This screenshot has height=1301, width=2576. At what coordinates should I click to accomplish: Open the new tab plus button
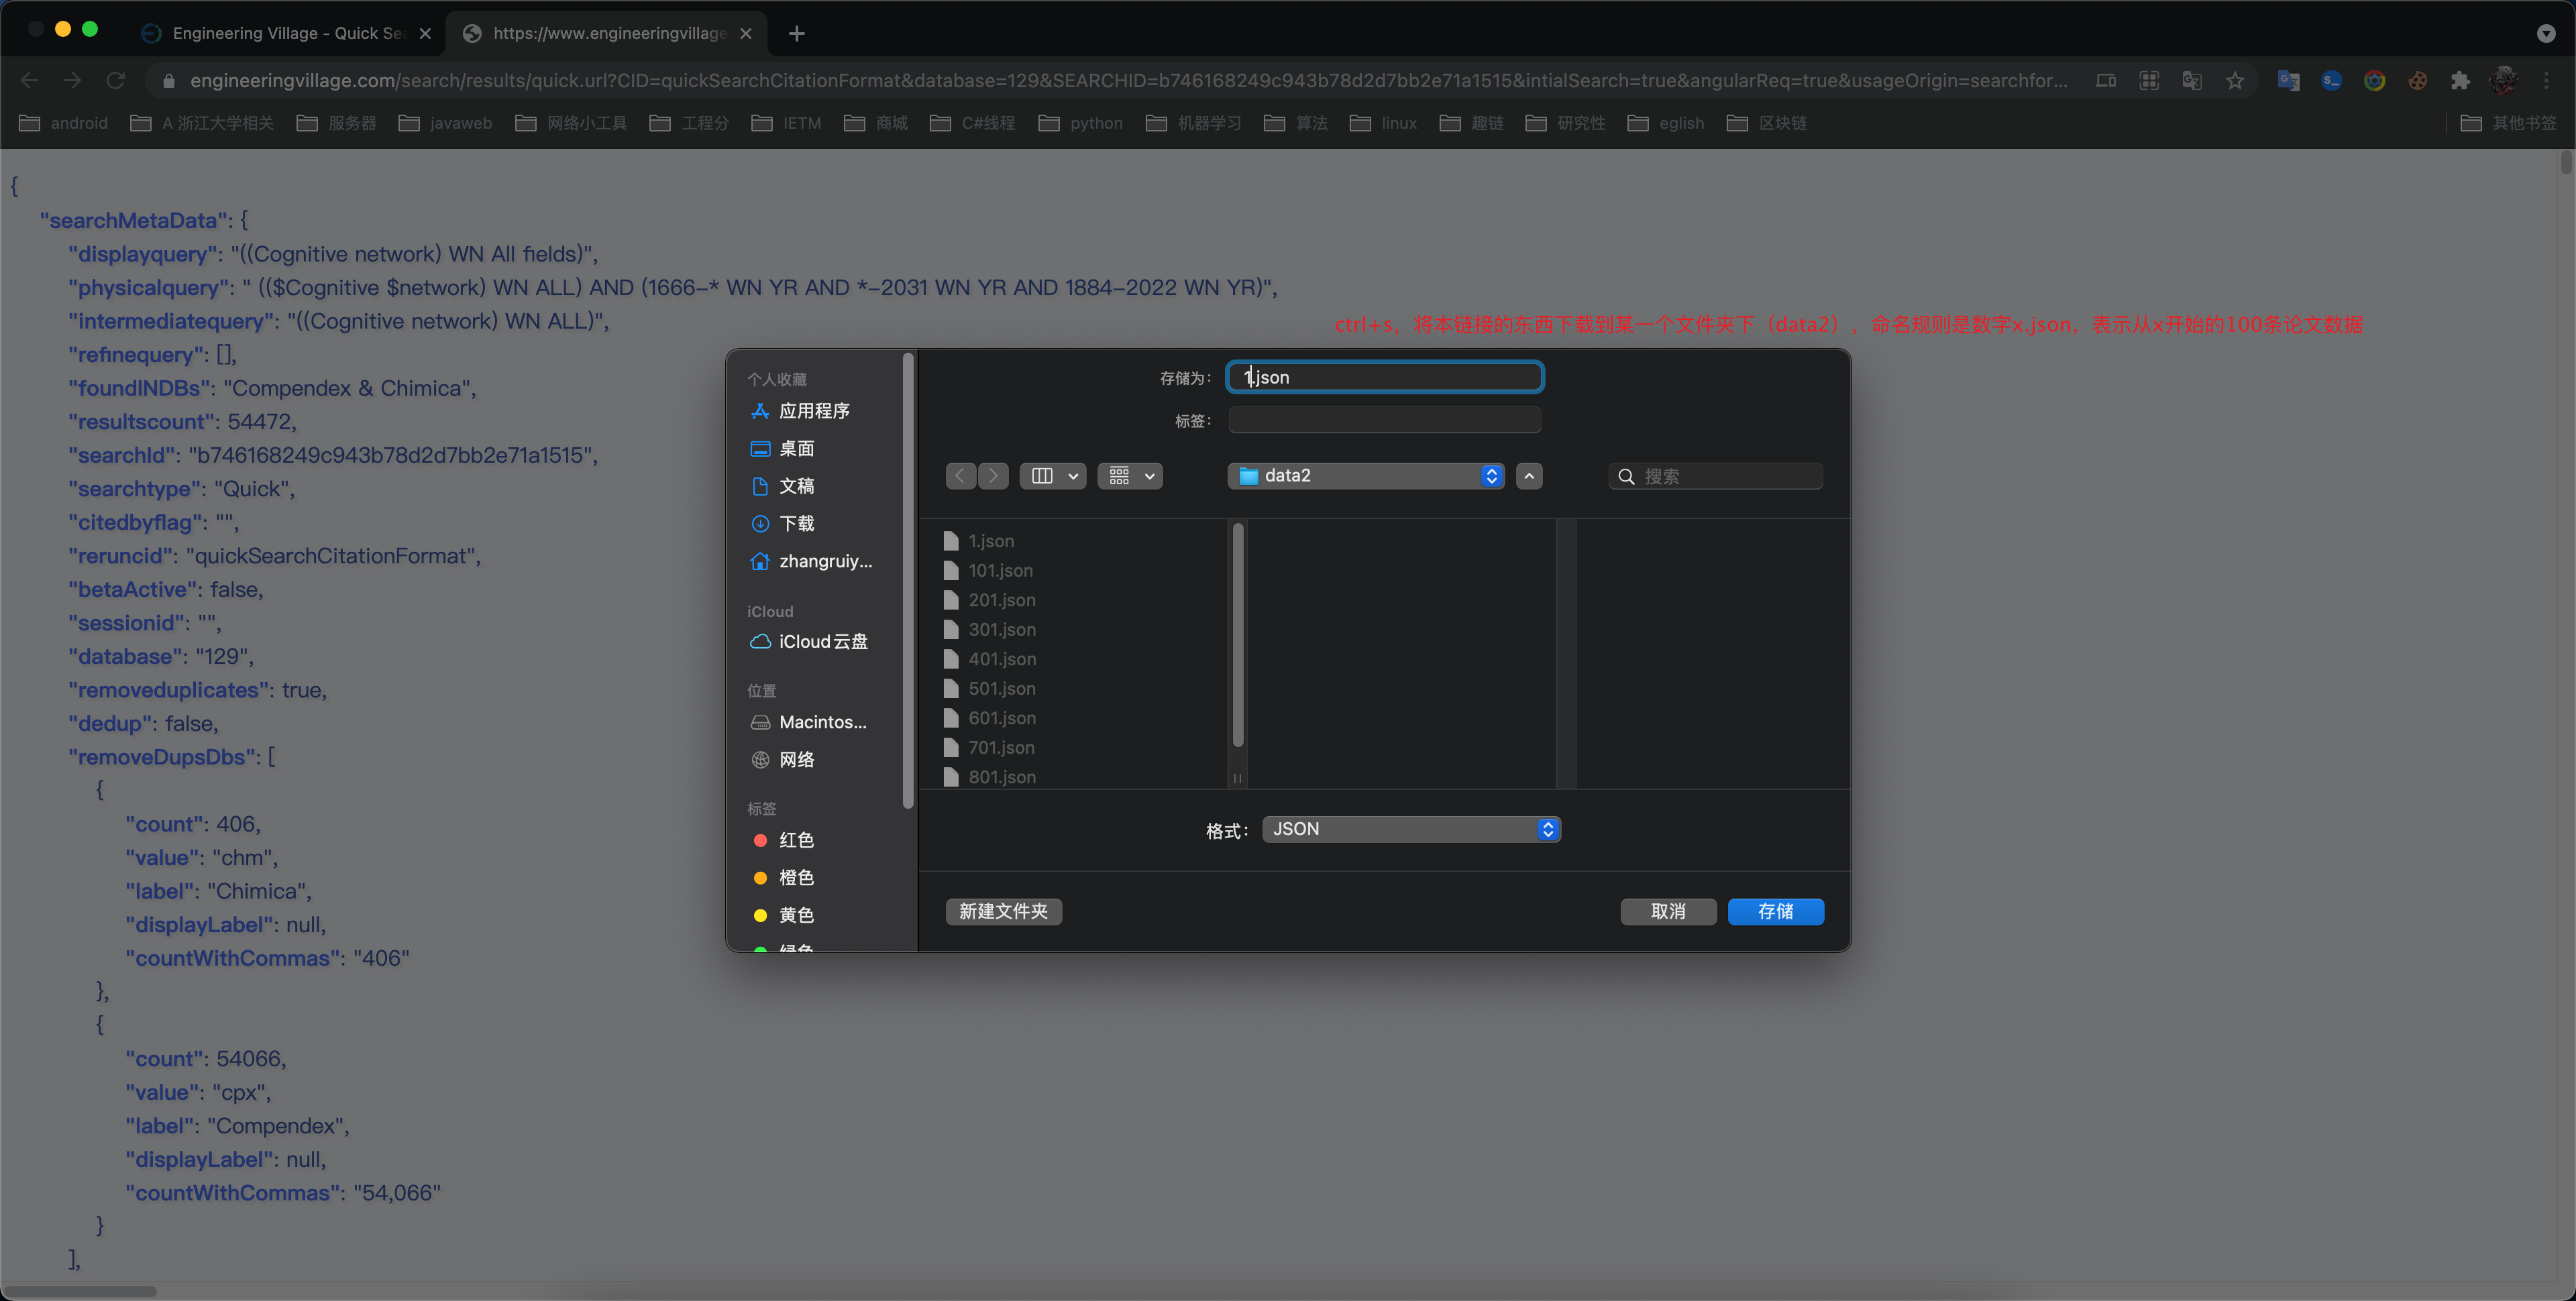click(796, 33)
